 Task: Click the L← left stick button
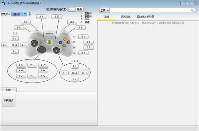(x=5, y=45)
